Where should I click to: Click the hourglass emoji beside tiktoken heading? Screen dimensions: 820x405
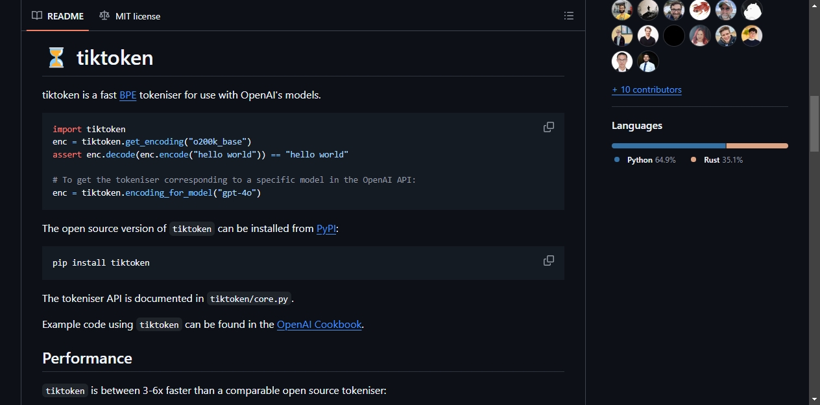pyautogui.click(x=56, y=58)
